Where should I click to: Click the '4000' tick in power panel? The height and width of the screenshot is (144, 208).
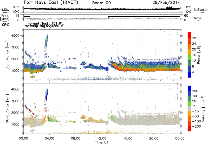15,36
